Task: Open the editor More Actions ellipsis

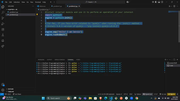Action: click(177, 6)
